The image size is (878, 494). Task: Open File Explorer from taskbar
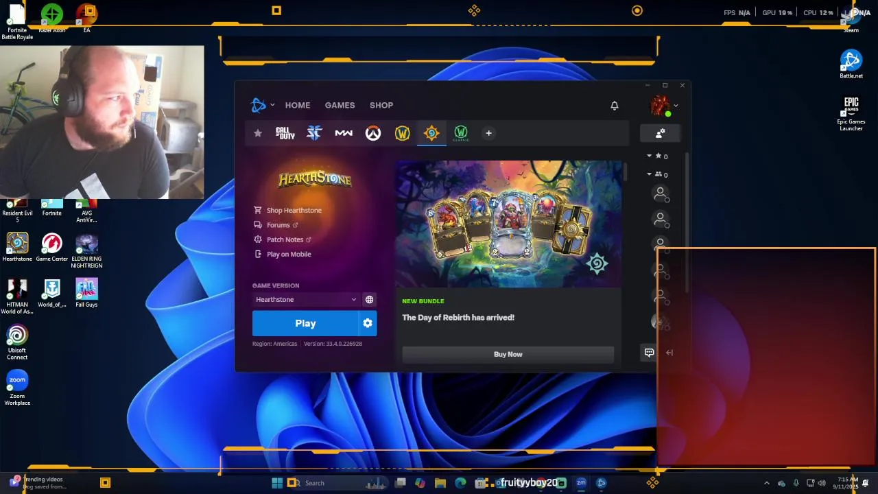[x=440, y=483]
